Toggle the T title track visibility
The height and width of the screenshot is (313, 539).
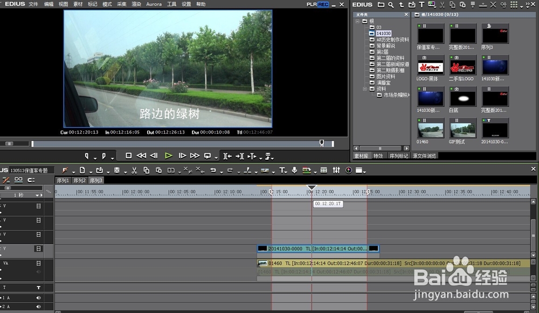point(38,288)
